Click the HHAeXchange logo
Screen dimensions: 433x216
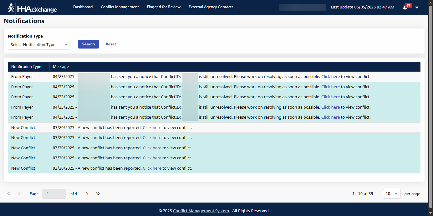tap(33, 8)
